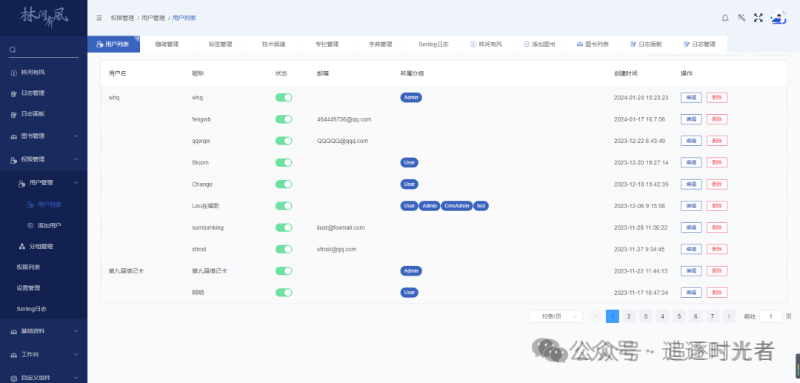Click the sidebar search magnifier icon
The image size is (800, 383).
(13, 50)
